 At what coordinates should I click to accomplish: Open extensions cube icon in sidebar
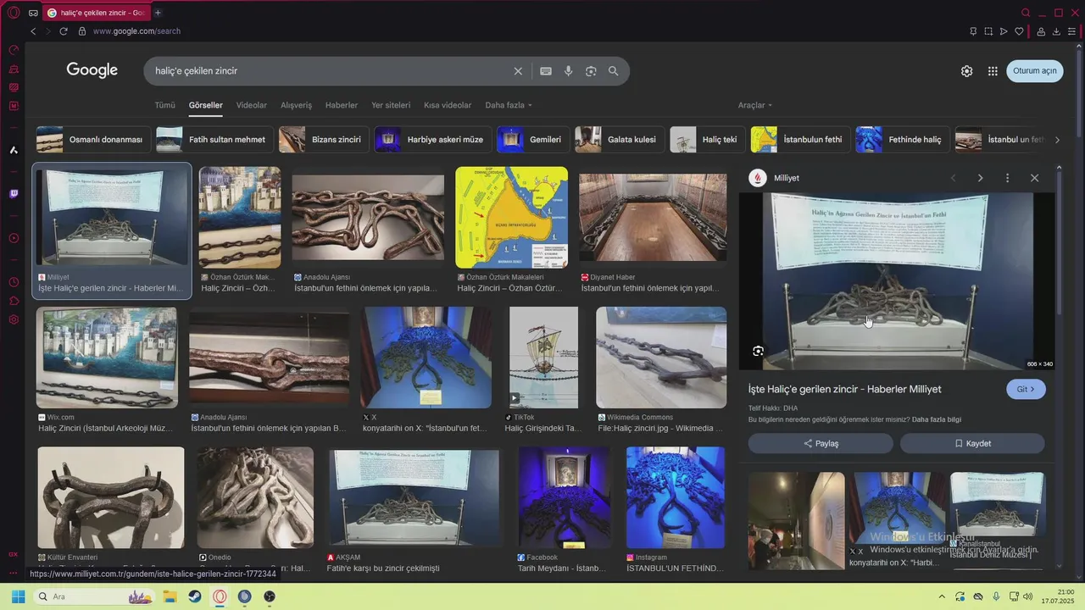[14, 301]
